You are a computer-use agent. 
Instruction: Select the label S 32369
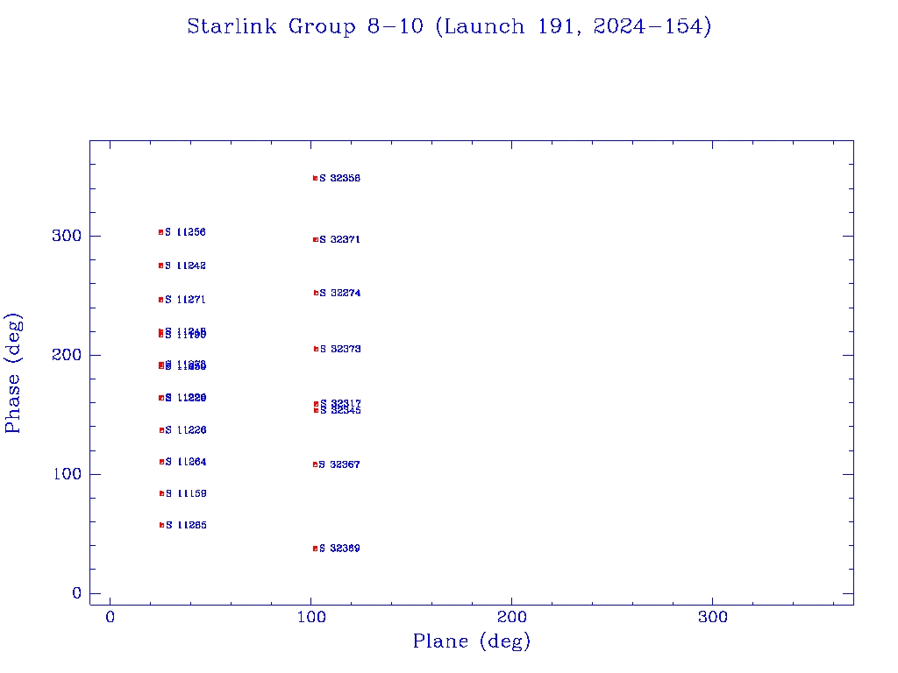coord(339,549)
